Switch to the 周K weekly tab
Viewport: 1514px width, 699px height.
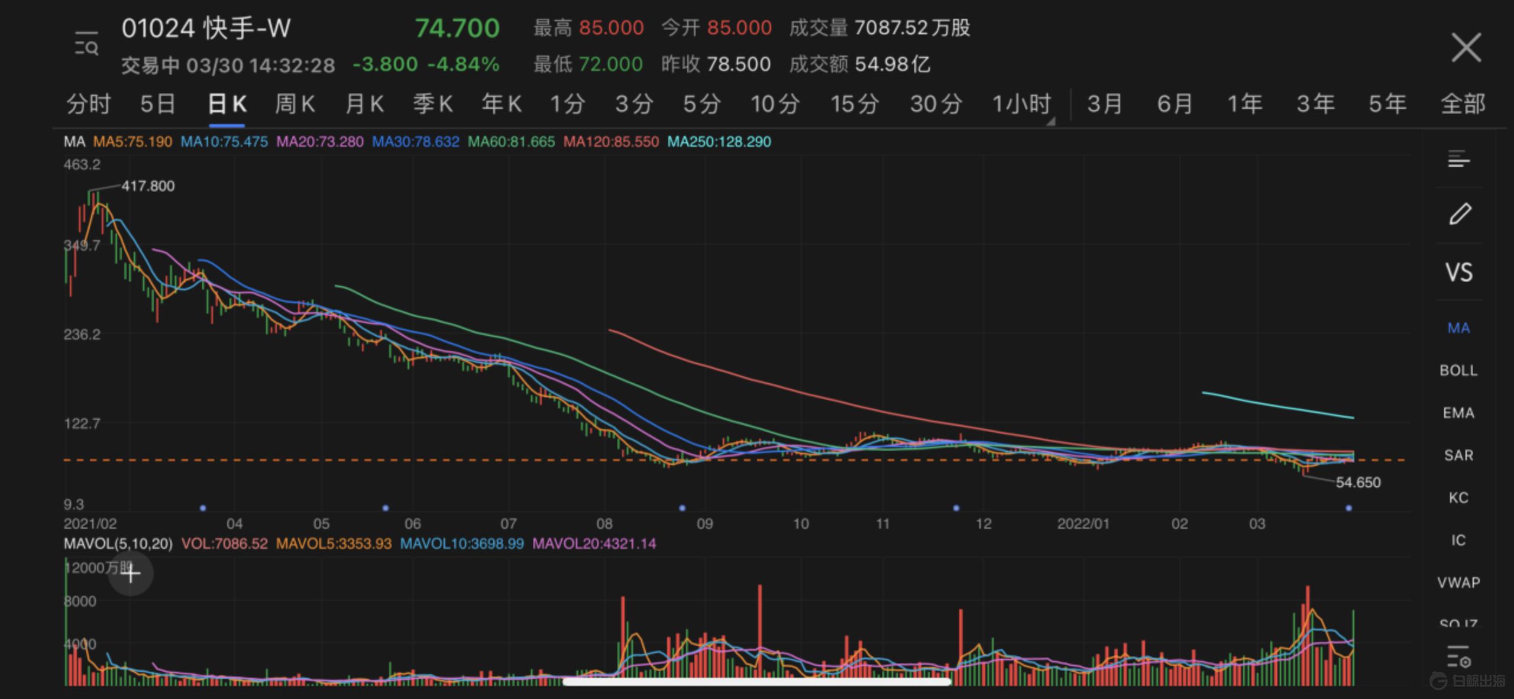click(295, 105)
